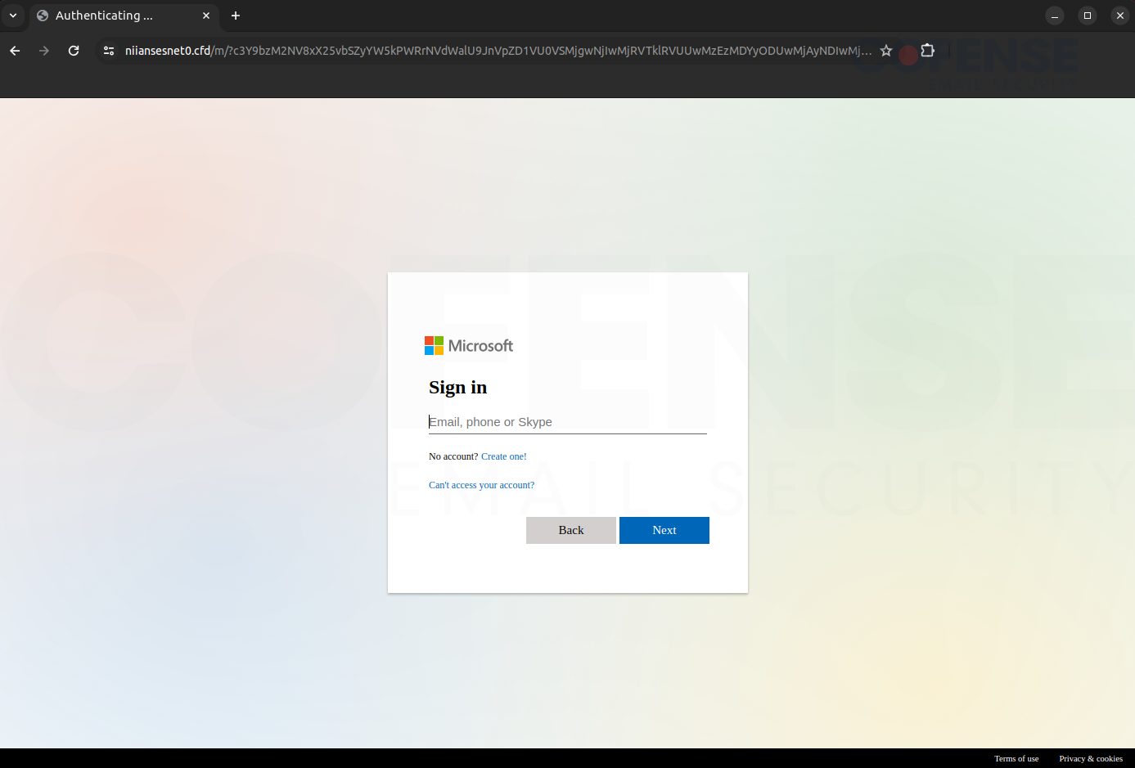Reload the page with refresh icon
1135x768 pixels.
pyautogui.click(x=74, y=51)
